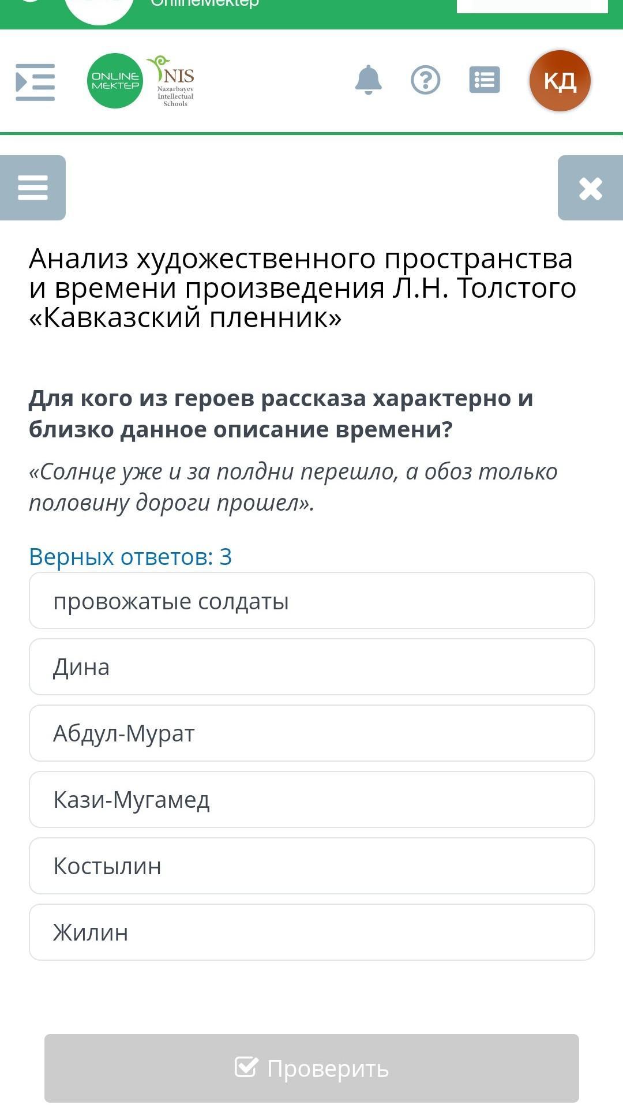Click the question text about heroes

pos(281,414)
